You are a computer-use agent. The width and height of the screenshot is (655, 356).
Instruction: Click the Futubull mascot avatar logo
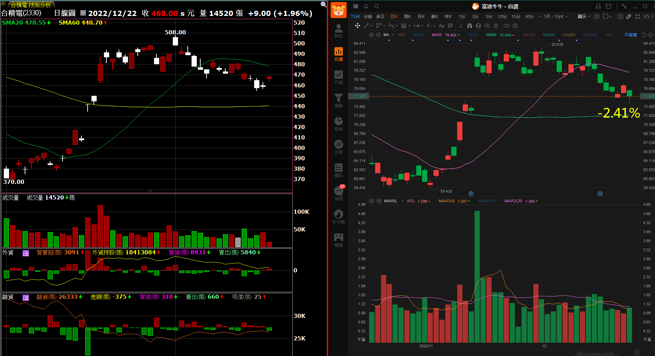click(x=338, y=10)
